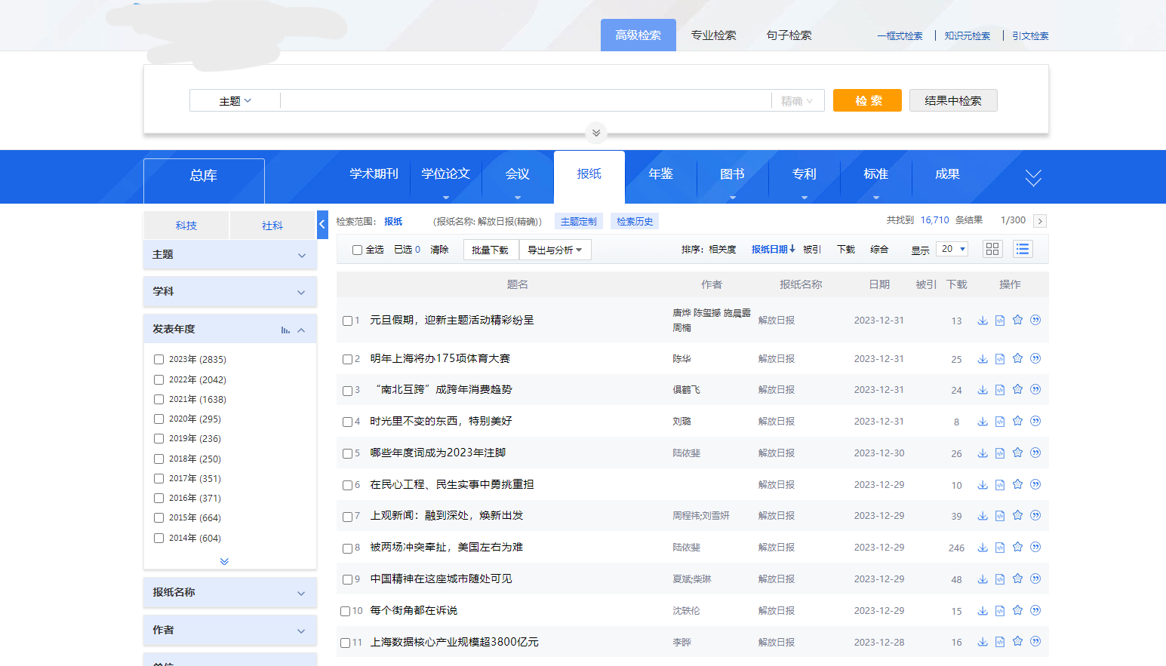Go to next results page arrow
This screenshot has width=1166, height=666.
coord(1040,221)
